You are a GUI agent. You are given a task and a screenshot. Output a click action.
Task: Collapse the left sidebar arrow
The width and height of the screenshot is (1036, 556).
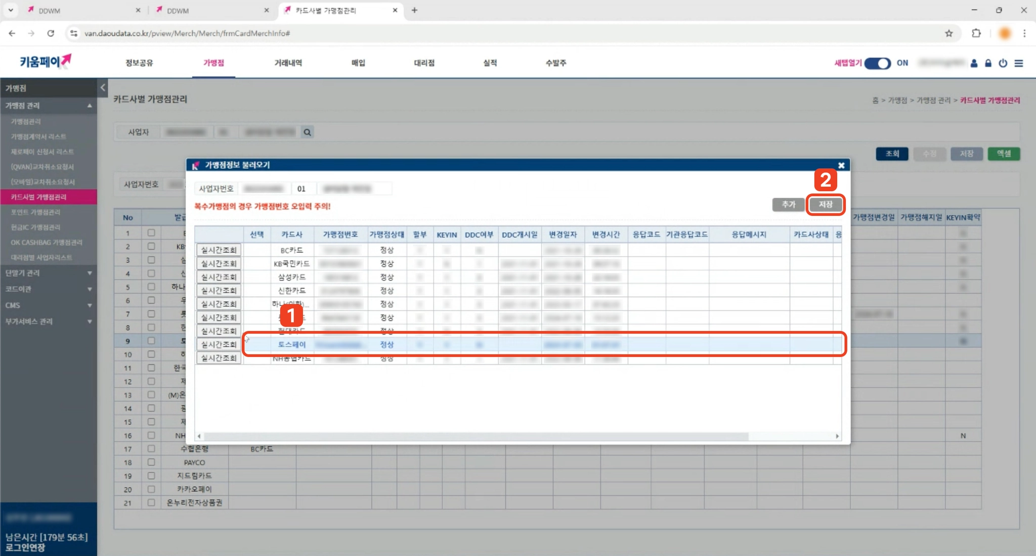(103, 87)
